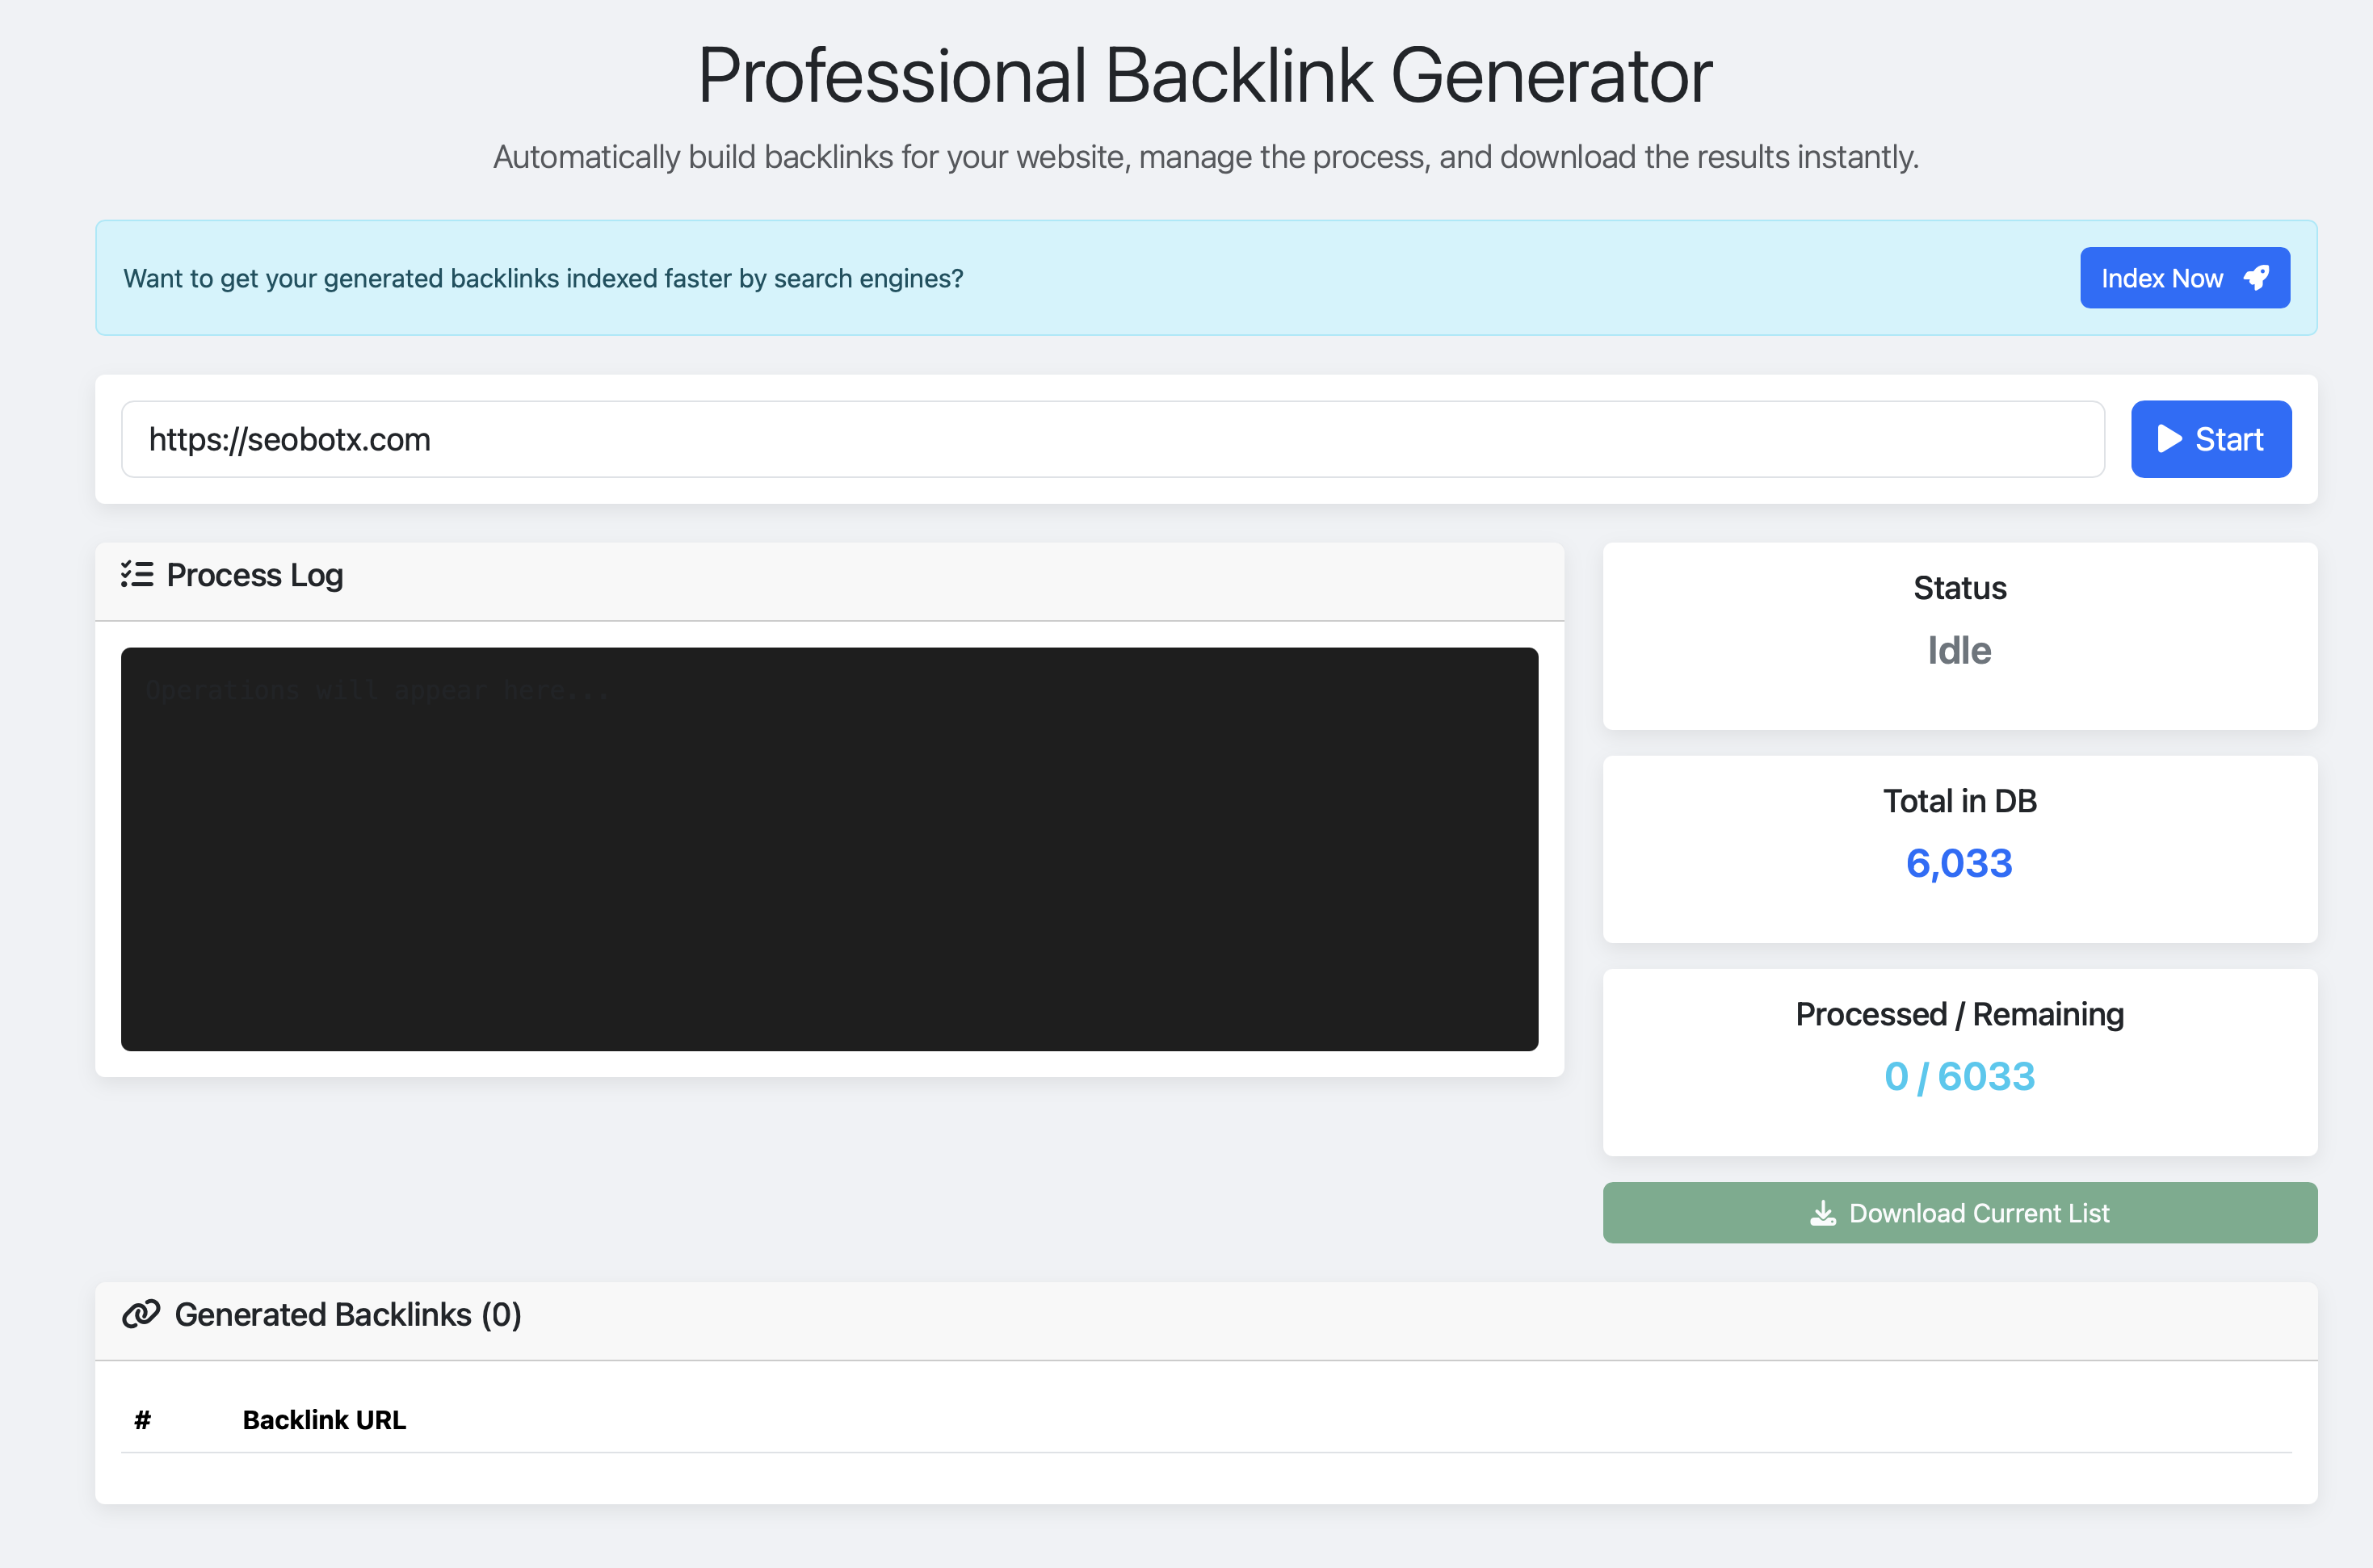2373x1568 pixels.
Task: Click the Generated Backlinks (0) heading
Action: [x=347, y=1314]
